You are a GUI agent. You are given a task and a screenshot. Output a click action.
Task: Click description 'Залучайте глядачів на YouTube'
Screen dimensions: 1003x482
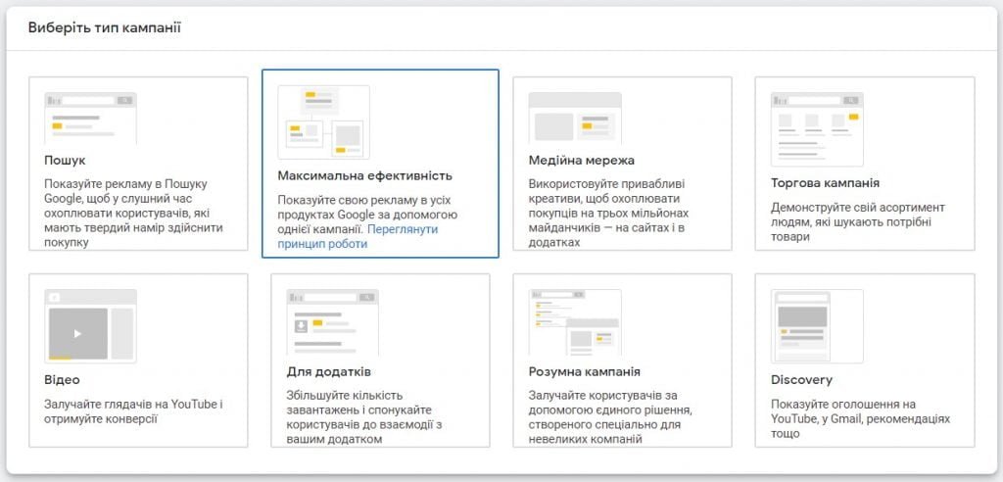[x=133, y=411]
